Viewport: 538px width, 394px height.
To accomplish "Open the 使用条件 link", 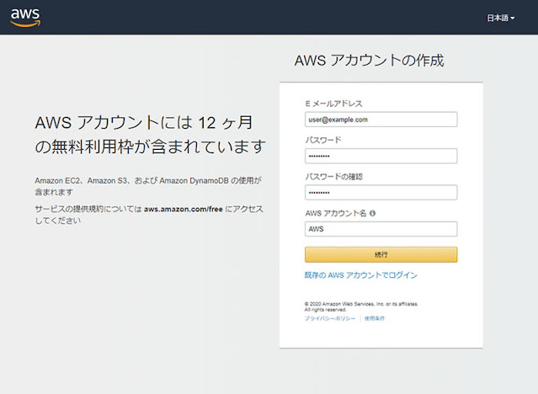I will (375, 318).
